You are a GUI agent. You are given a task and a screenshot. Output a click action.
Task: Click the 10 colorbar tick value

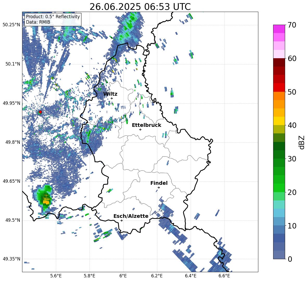point(292,226)
